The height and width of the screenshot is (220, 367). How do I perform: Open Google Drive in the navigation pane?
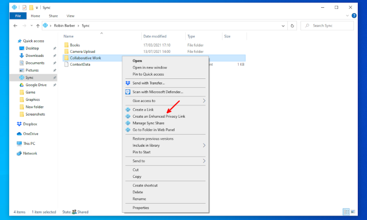pyautogui.click(x=36, y=85)
